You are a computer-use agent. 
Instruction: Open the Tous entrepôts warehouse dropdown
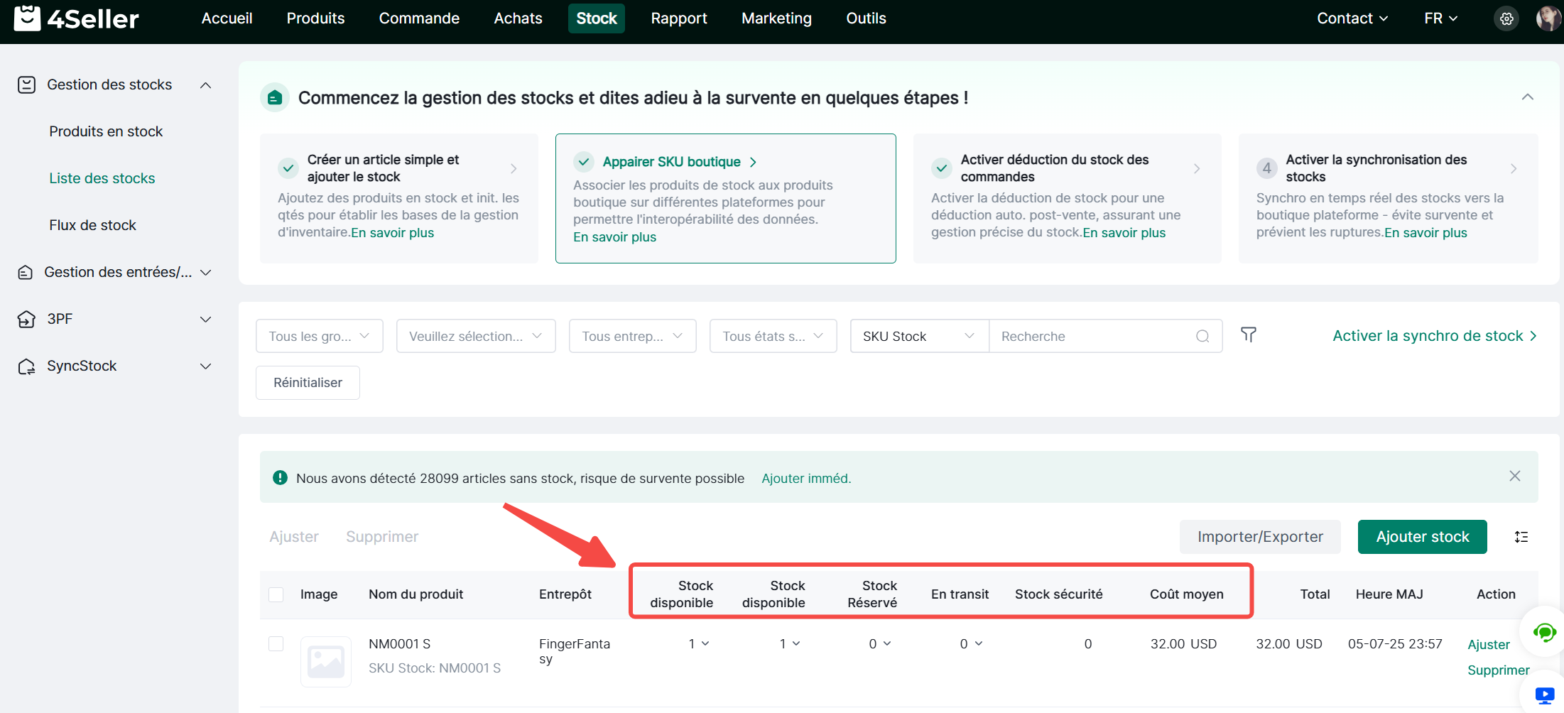[x=631, y=337]
